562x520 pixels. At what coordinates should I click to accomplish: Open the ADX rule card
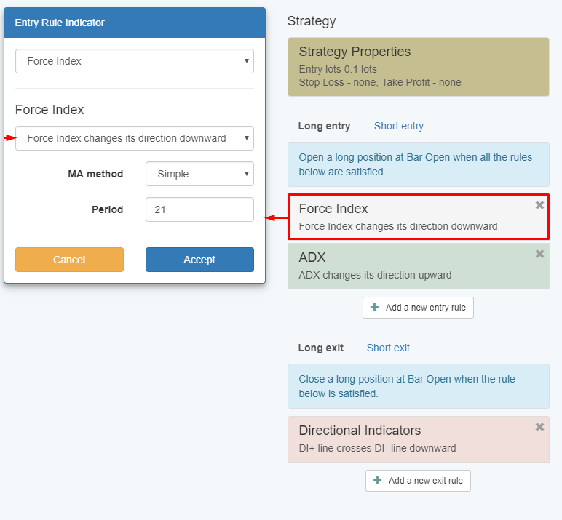click(408, 265)
